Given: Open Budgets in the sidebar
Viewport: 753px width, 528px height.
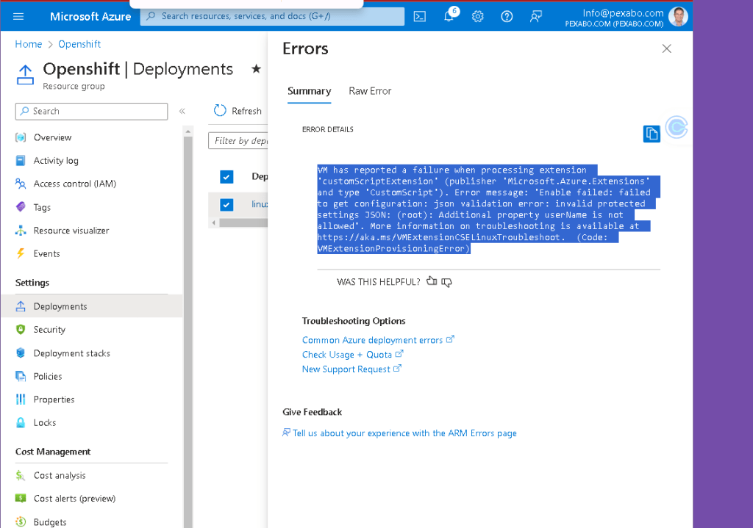Looking at the screenshot, I should click(50, 522).
